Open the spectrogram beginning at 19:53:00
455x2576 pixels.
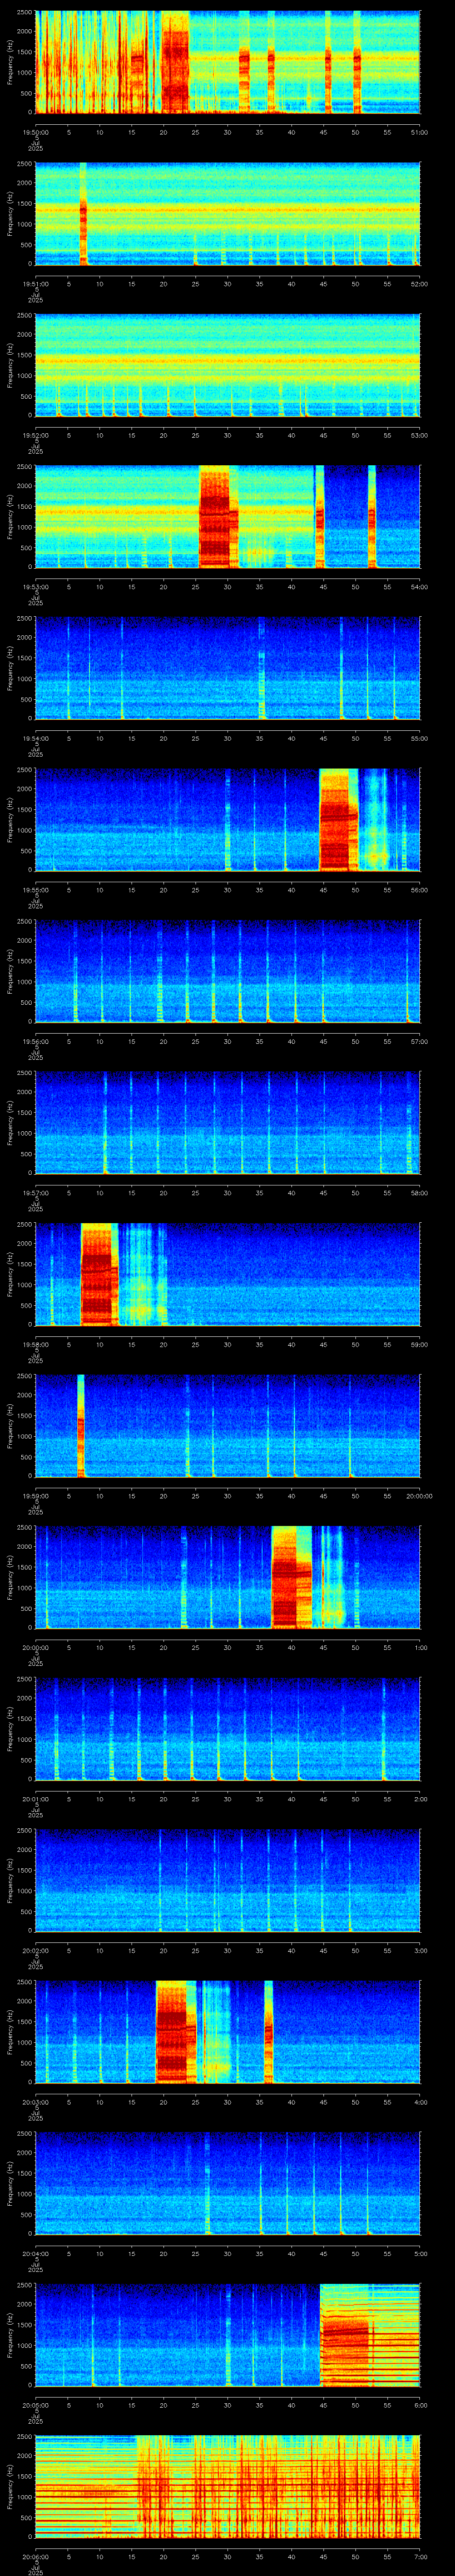[x=228, y=517]
